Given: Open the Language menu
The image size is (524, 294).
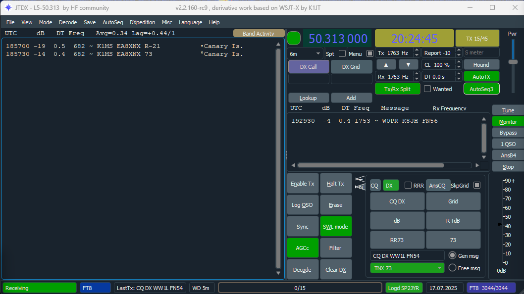Looking at the screenshot, I should coord(190,22).
